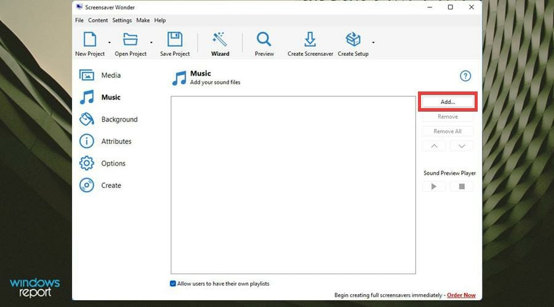The width and height of the screenshot is (554, 307).
Task: Click the New Project toolbar icon
Action: click(x=90, y=39)
